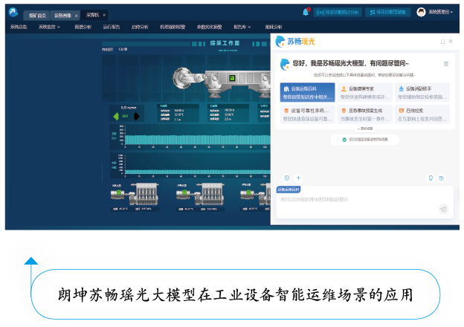Screen dimensions: 464x327
Task: Expand the 系统监控 dropdown menu
Action: (x=49, y=27)
